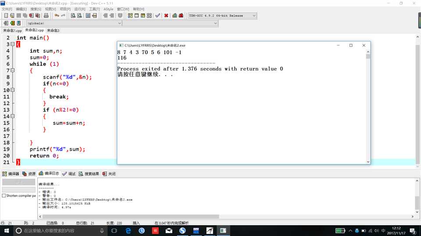Screen dimensions: 421x236
Task: Click the Replace icon
Action: (79, 16)
